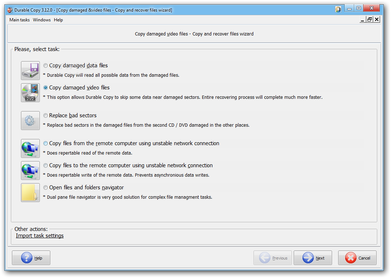Viewport: 391px width, 278px height.
Task: Click the Help button at bottom left
Action: [x=31, y=258]
